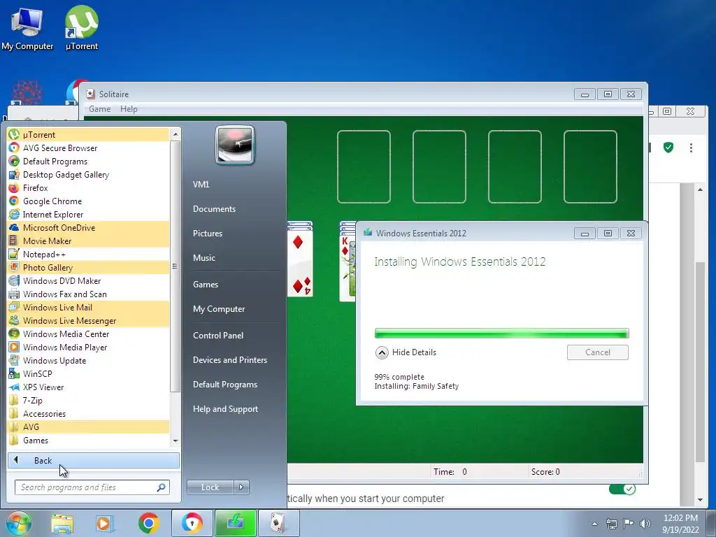Open Microsoft OneDrive
Image resolution: width=716 pixels, height=537 pixels.
click(x=88, y=227)
